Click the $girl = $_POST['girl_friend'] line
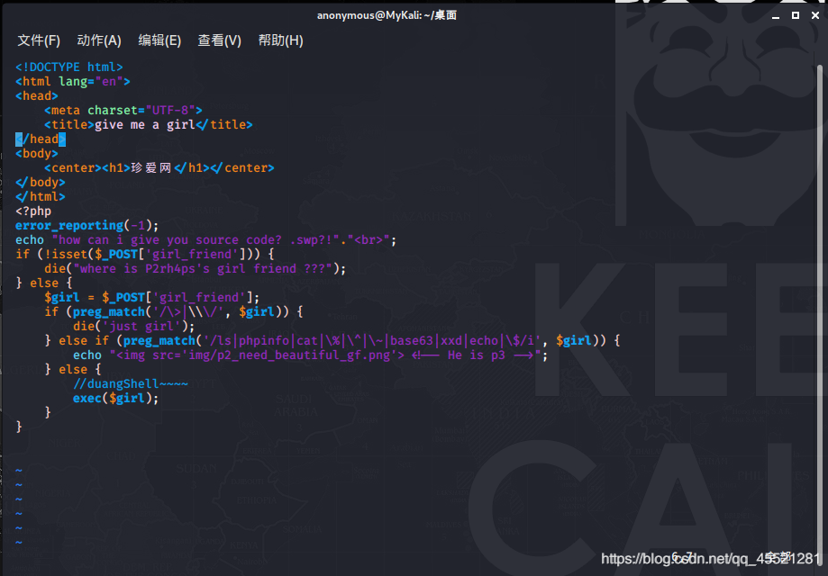The height and width of the screenshot is (576, 828). tap(152, 298)
